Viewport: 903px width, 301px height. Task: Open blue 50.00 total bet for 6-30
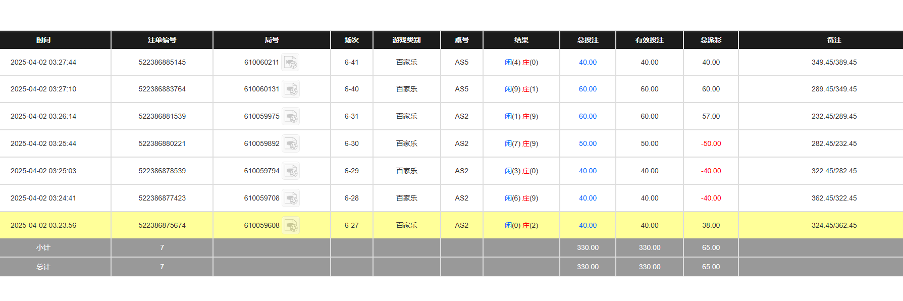pos(588,144)
